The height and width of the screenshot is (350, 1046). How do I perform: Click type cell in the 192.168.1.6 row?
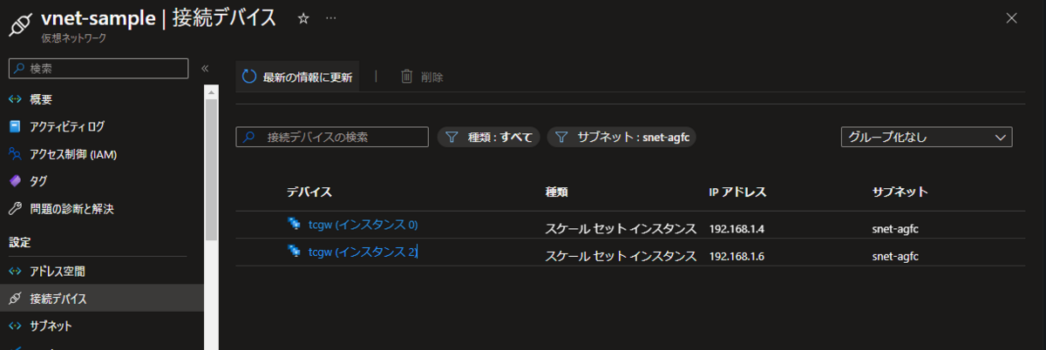(621, 256)
